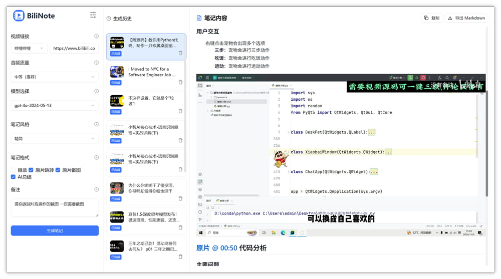Toggle the AI总结 checkbox
The height and width of the screenshot is (279, 501).
click(x=13, y=177)
